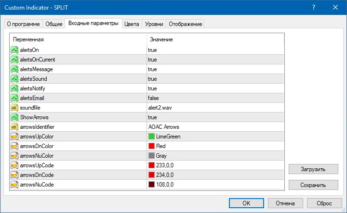Image resolution: width=347 pixels, height=213 pixels.
Task: Click the boolean icon beside alertsOn
Action: click(14, 50)
